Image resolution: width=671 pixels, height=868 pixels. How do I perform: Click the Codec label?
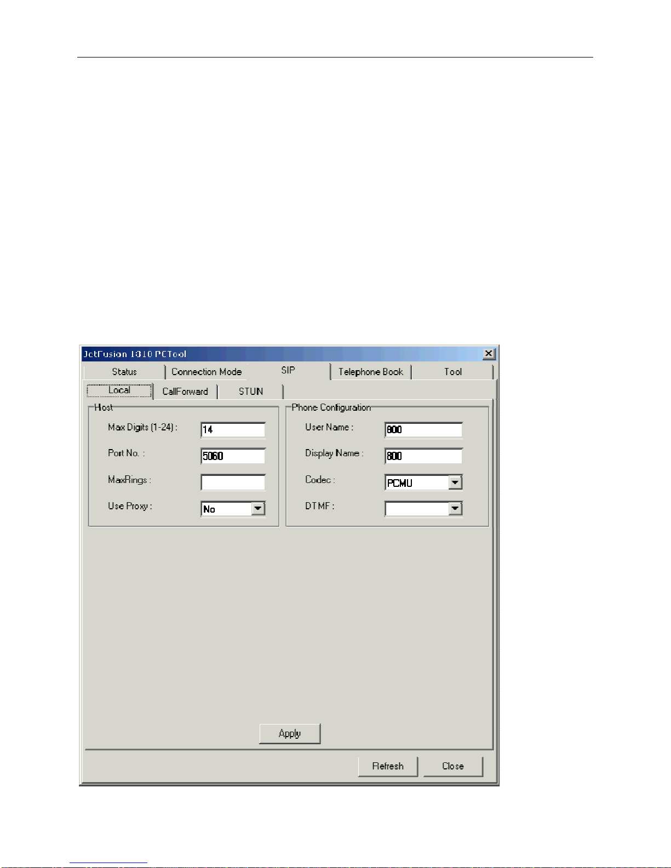pyautogui.click(x=320, y=480)
